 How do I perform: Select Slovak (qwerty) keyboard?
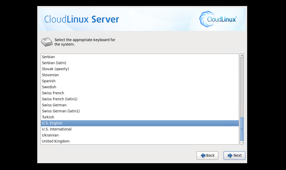[55, 69]
